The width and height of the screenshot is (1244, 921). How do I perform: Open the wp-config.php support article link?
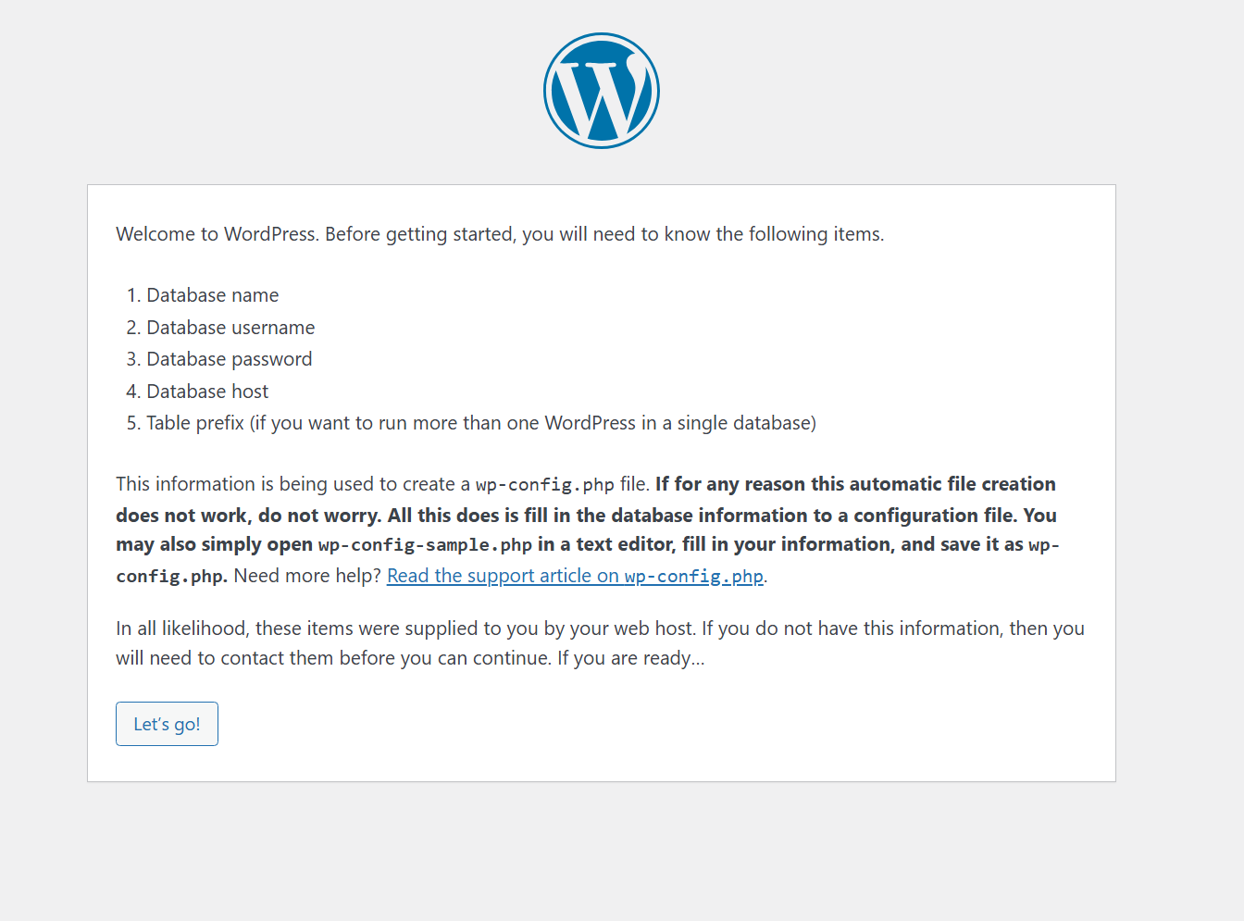point(574,575)
